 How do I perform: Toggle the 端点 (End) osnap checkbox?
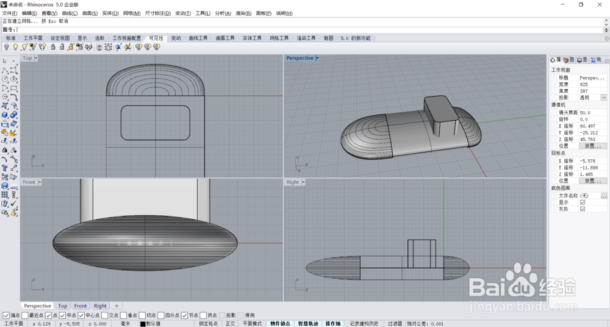(6, 315)
